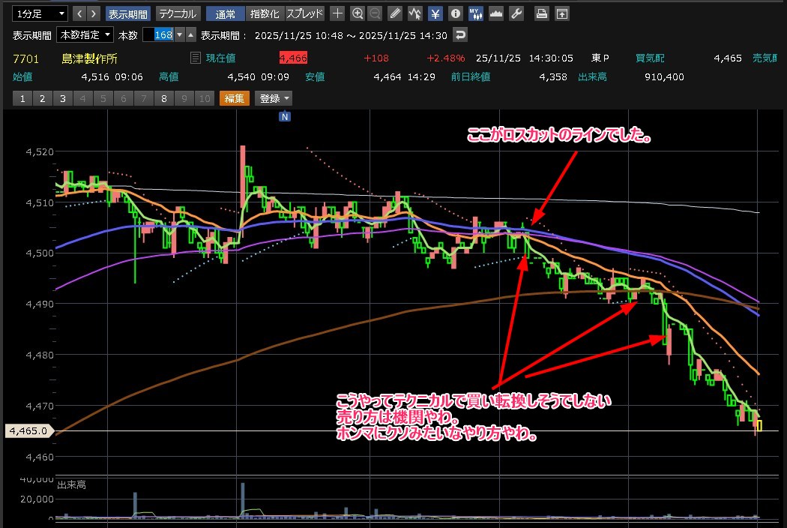Open chart settings wrench icon
This screenshot has width=787, height=528.
[516, 13]
